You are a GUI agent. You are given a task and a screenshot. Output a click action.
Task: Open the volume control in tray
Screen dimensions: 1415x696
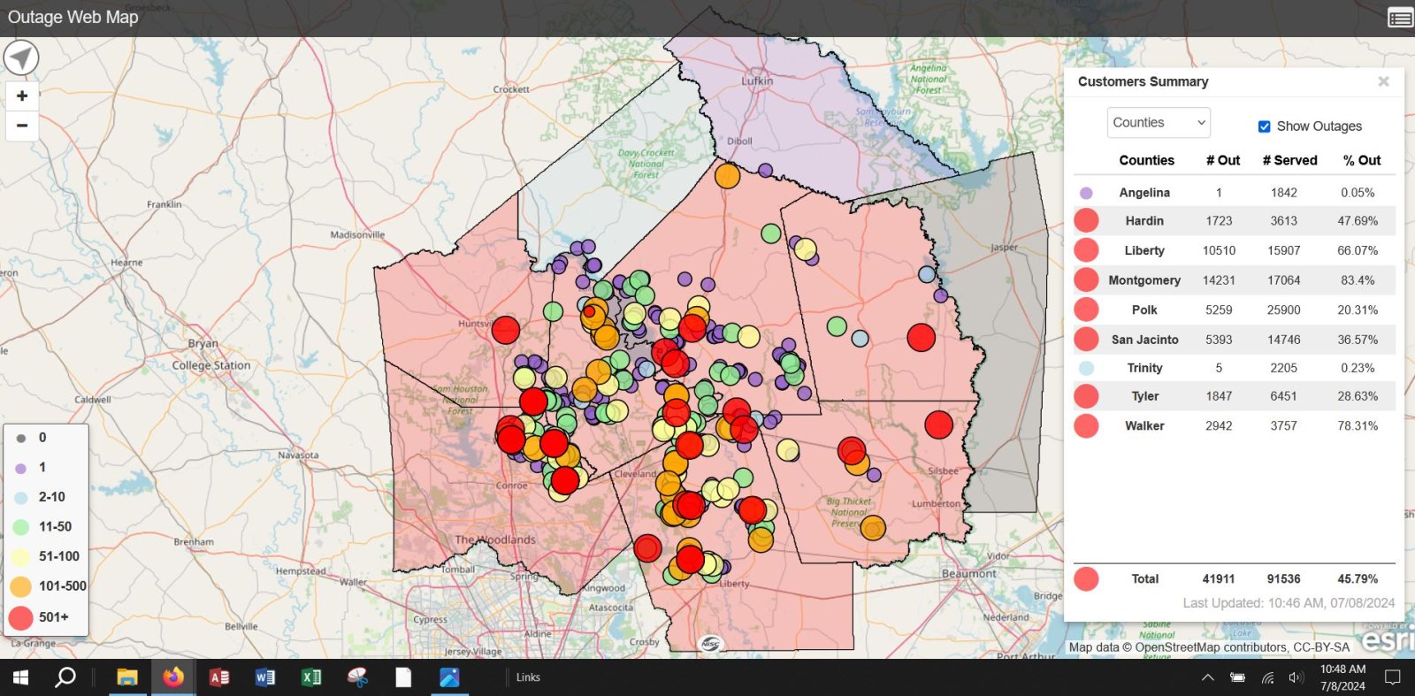pos(1296,677)
